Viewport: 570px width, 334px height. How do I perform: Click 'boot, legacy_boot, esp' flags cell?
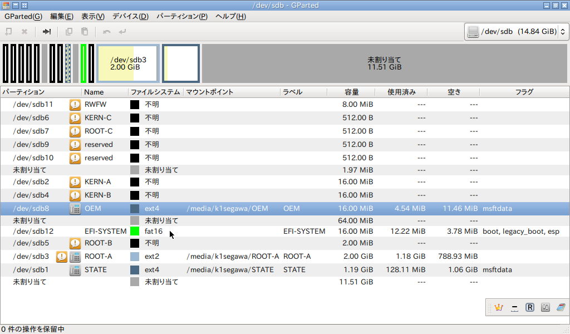[521, 232]
